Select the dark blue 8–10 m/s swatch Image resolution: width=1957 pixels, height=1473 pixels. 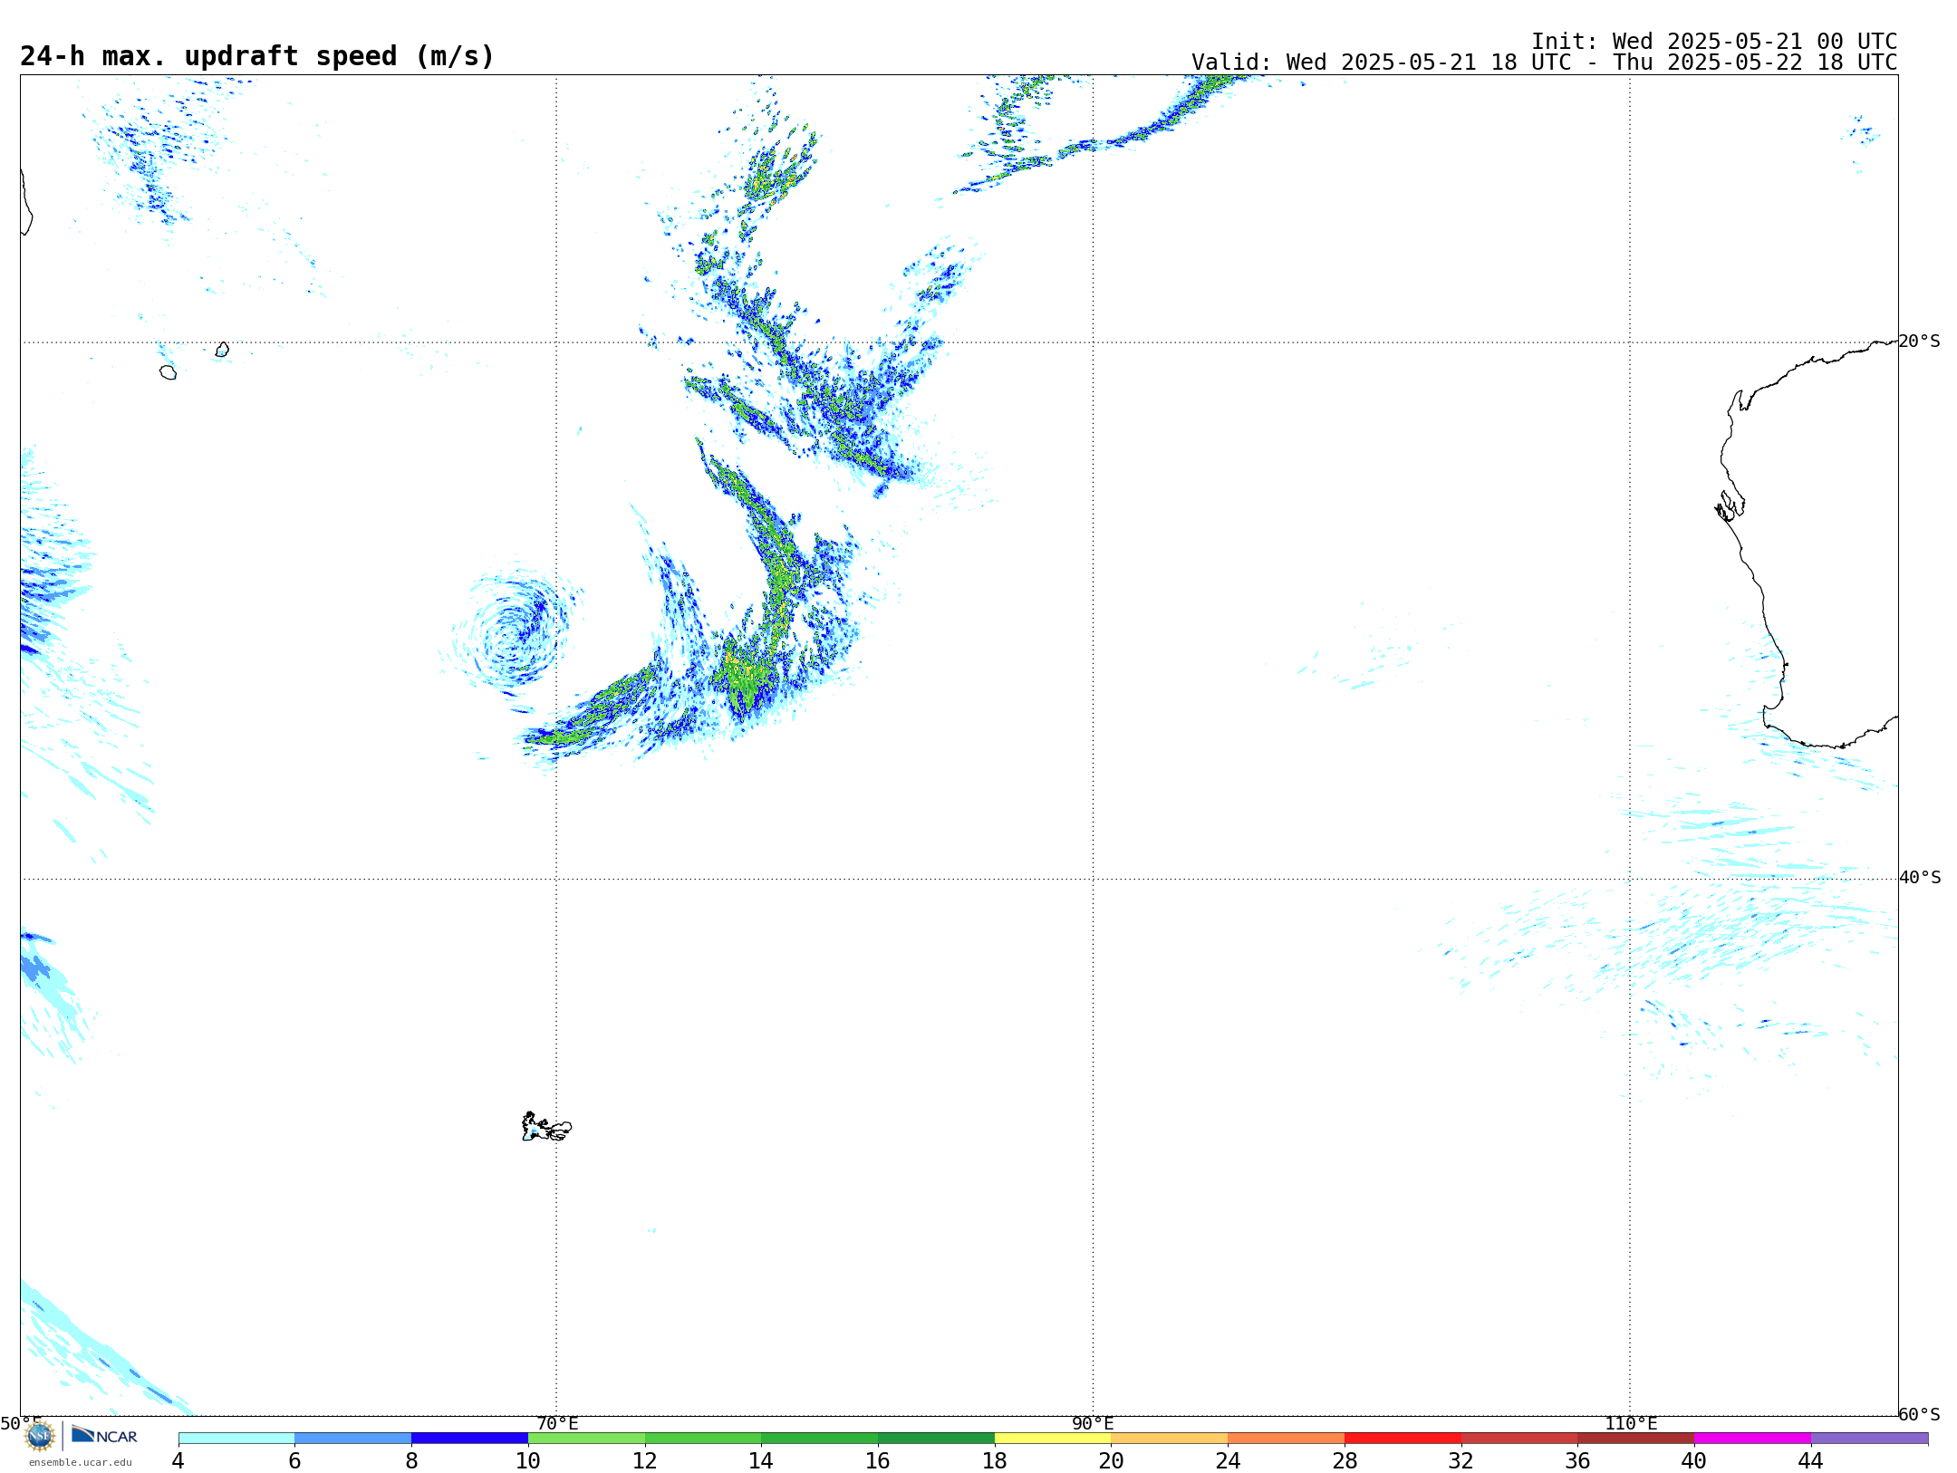(x=469, y=1438)
